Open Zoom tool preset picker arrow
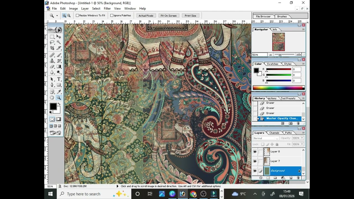 [57, 16]
